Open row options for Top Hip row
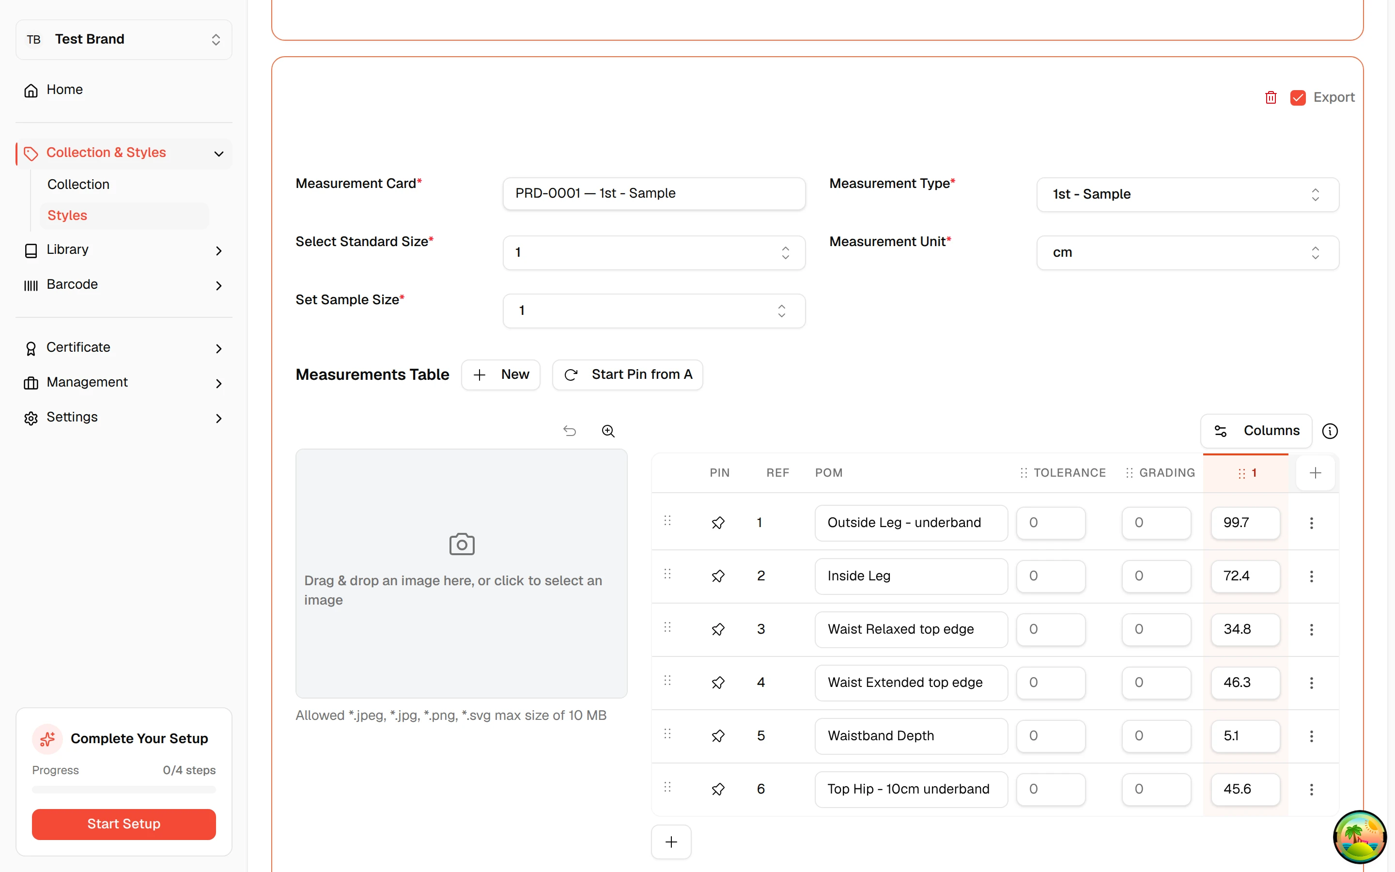The width and height of the screenshot is (1395, 872). (1311, 789)
